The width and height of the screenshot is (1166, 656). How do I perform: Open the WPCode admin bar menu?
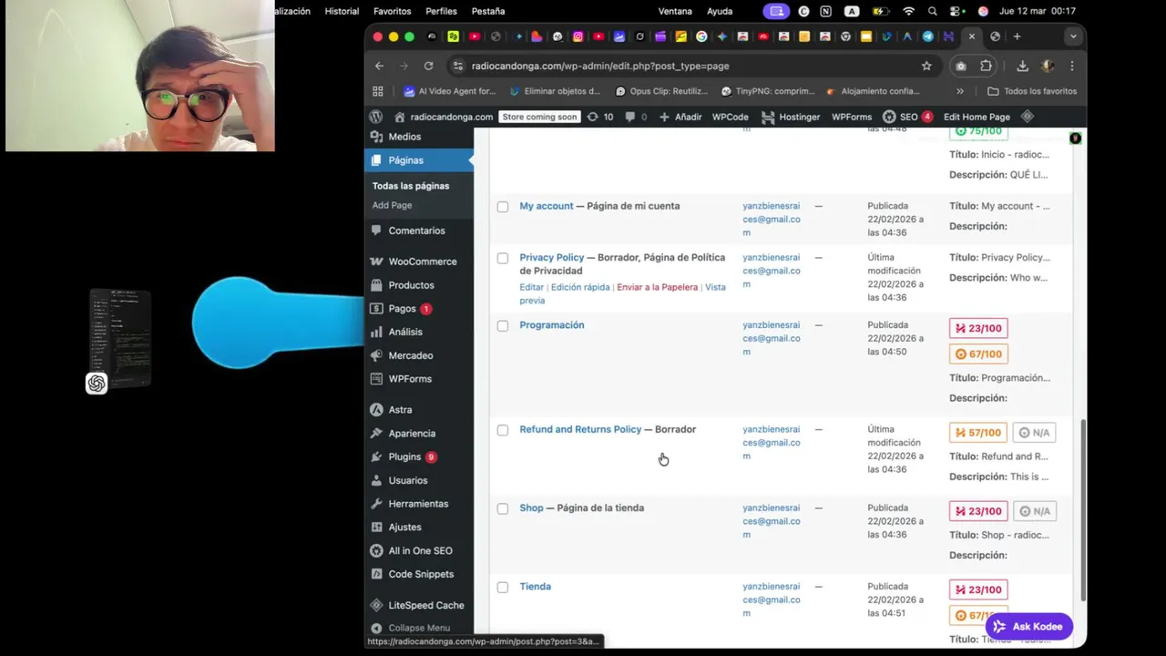[730, 117]
